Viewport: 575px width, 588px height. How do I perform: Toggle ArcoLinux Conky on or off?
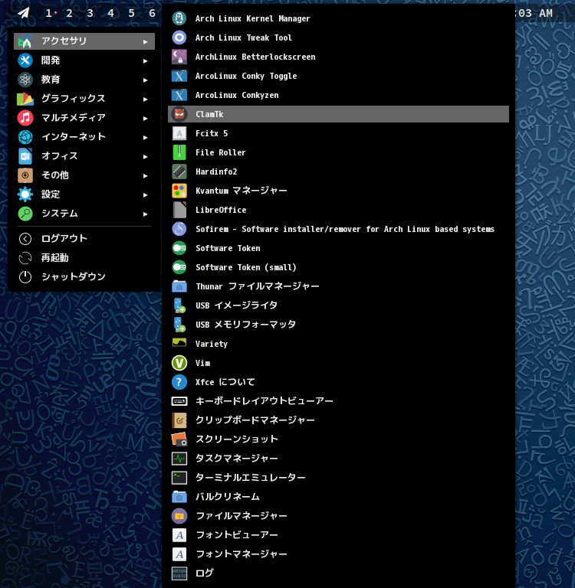point(245,76)
